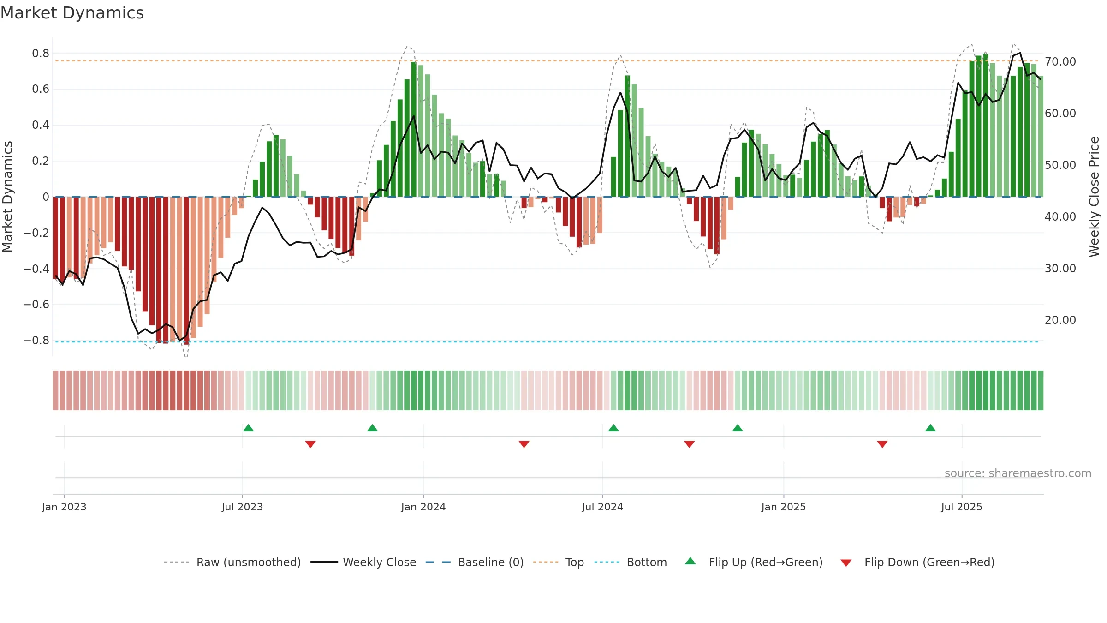Click the Flip Up marker in Jun 2025

(x=930, y=428)
